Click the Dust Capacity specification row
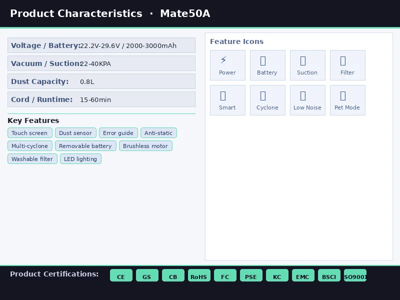 coord(101,81)
